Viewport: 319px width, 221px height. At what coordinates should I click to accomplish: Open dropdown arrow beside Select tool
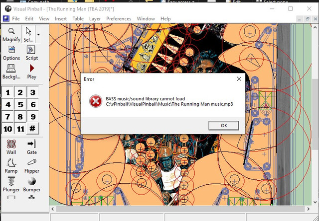coord(38,34)
